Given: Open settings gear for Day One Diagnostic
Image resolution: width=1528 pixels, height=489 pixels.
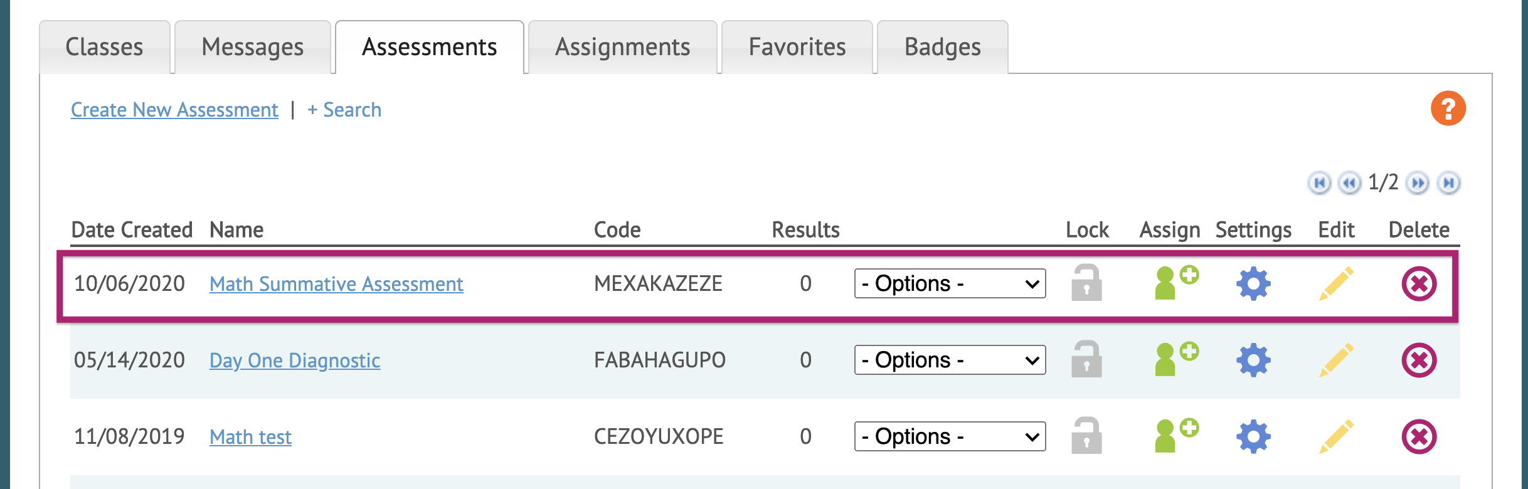Looking at the screenshot, I should 1253,360.
